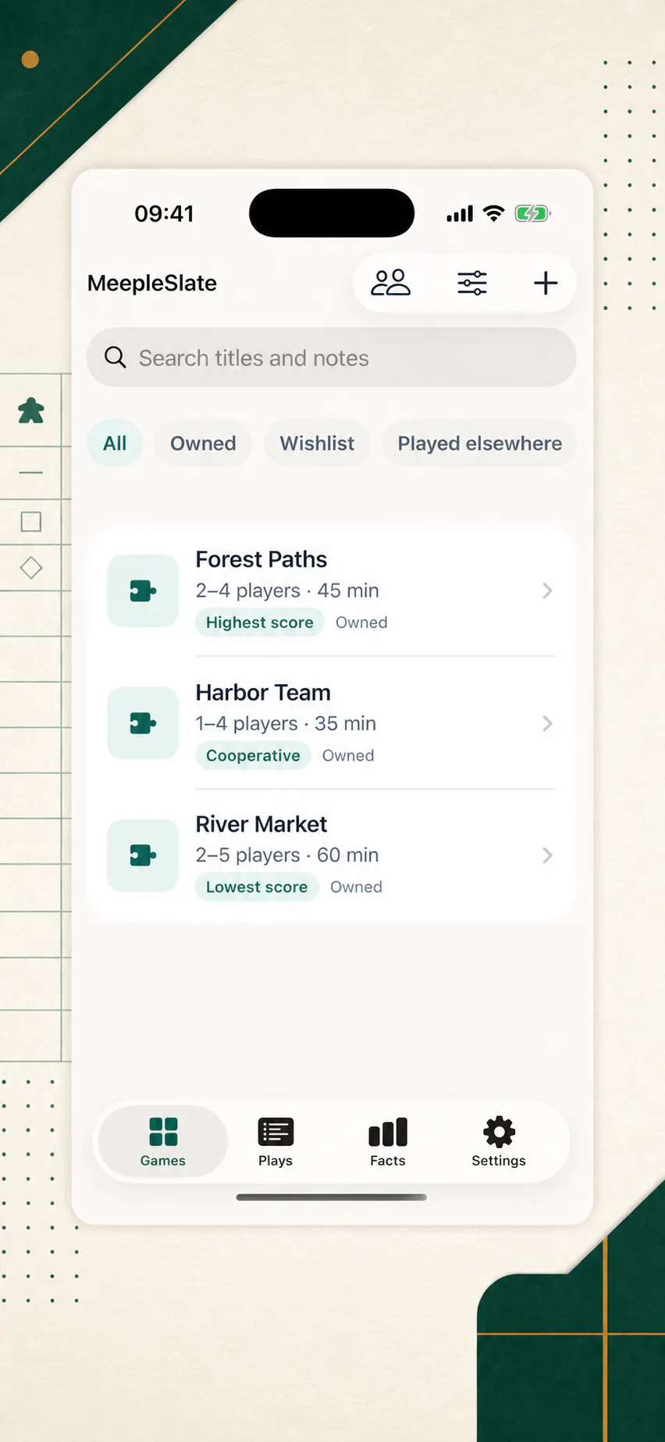This screenshot has height=1442, width=665.
Task: Select the Wishlist filter chip
Action: click(317, 444)
